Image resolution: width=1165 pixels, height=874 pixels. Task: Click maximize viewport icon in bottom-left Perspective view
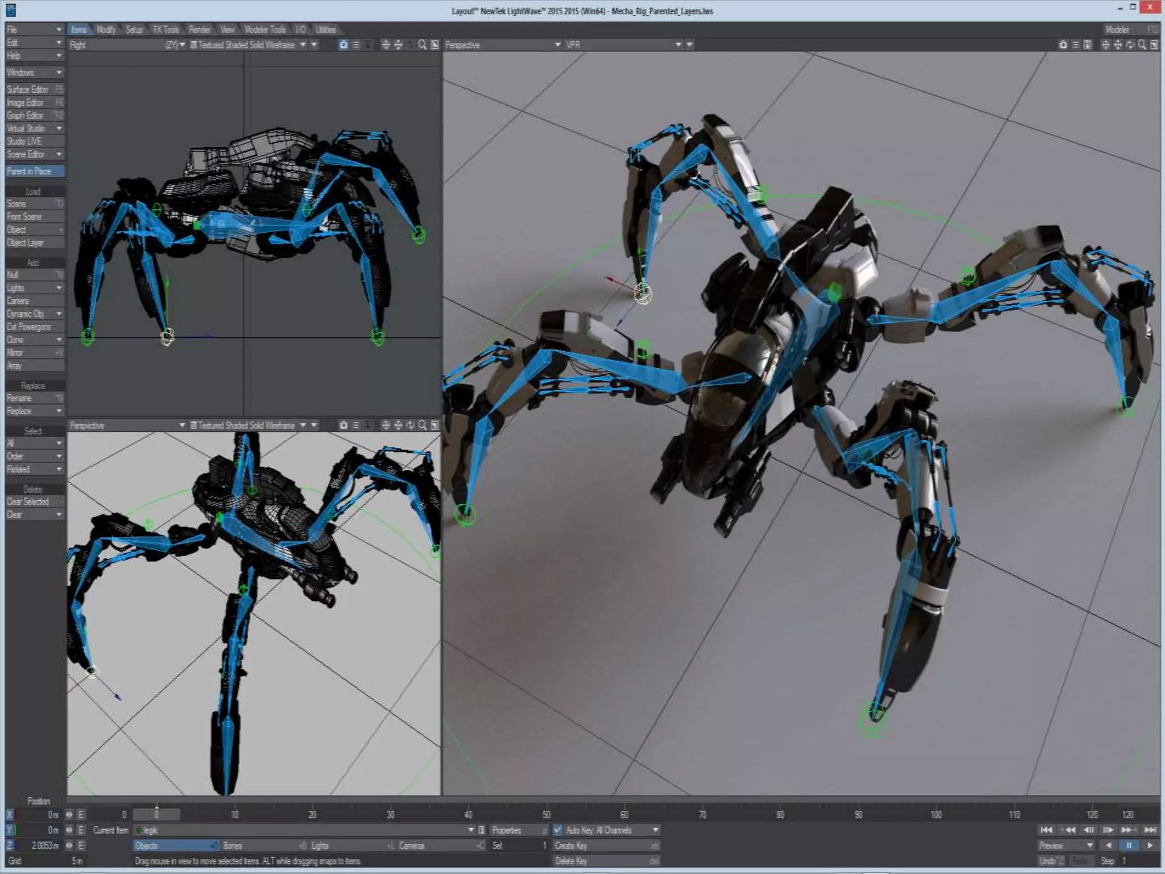435,425
